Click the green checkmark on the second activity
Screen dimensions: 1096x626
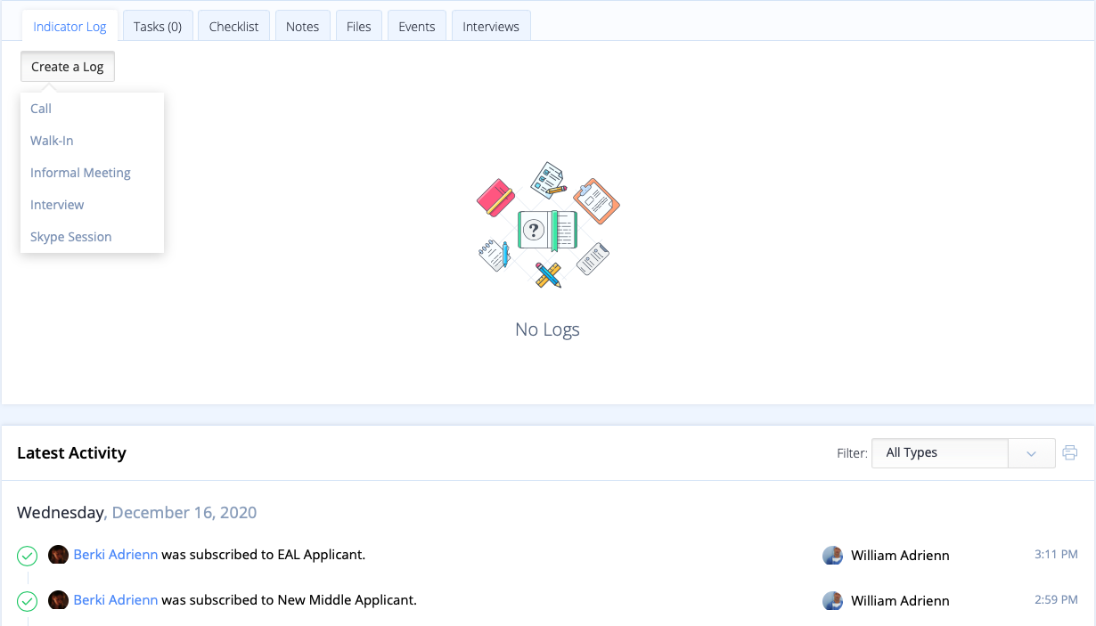(x=27, y=600)
